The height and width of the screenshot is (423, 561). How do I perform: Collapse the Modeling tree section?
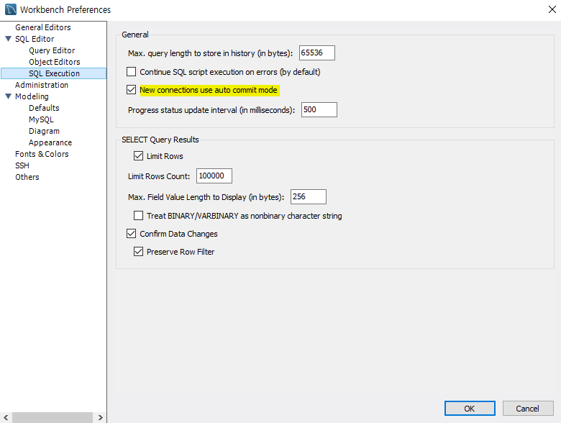click(x=8, y=96)
